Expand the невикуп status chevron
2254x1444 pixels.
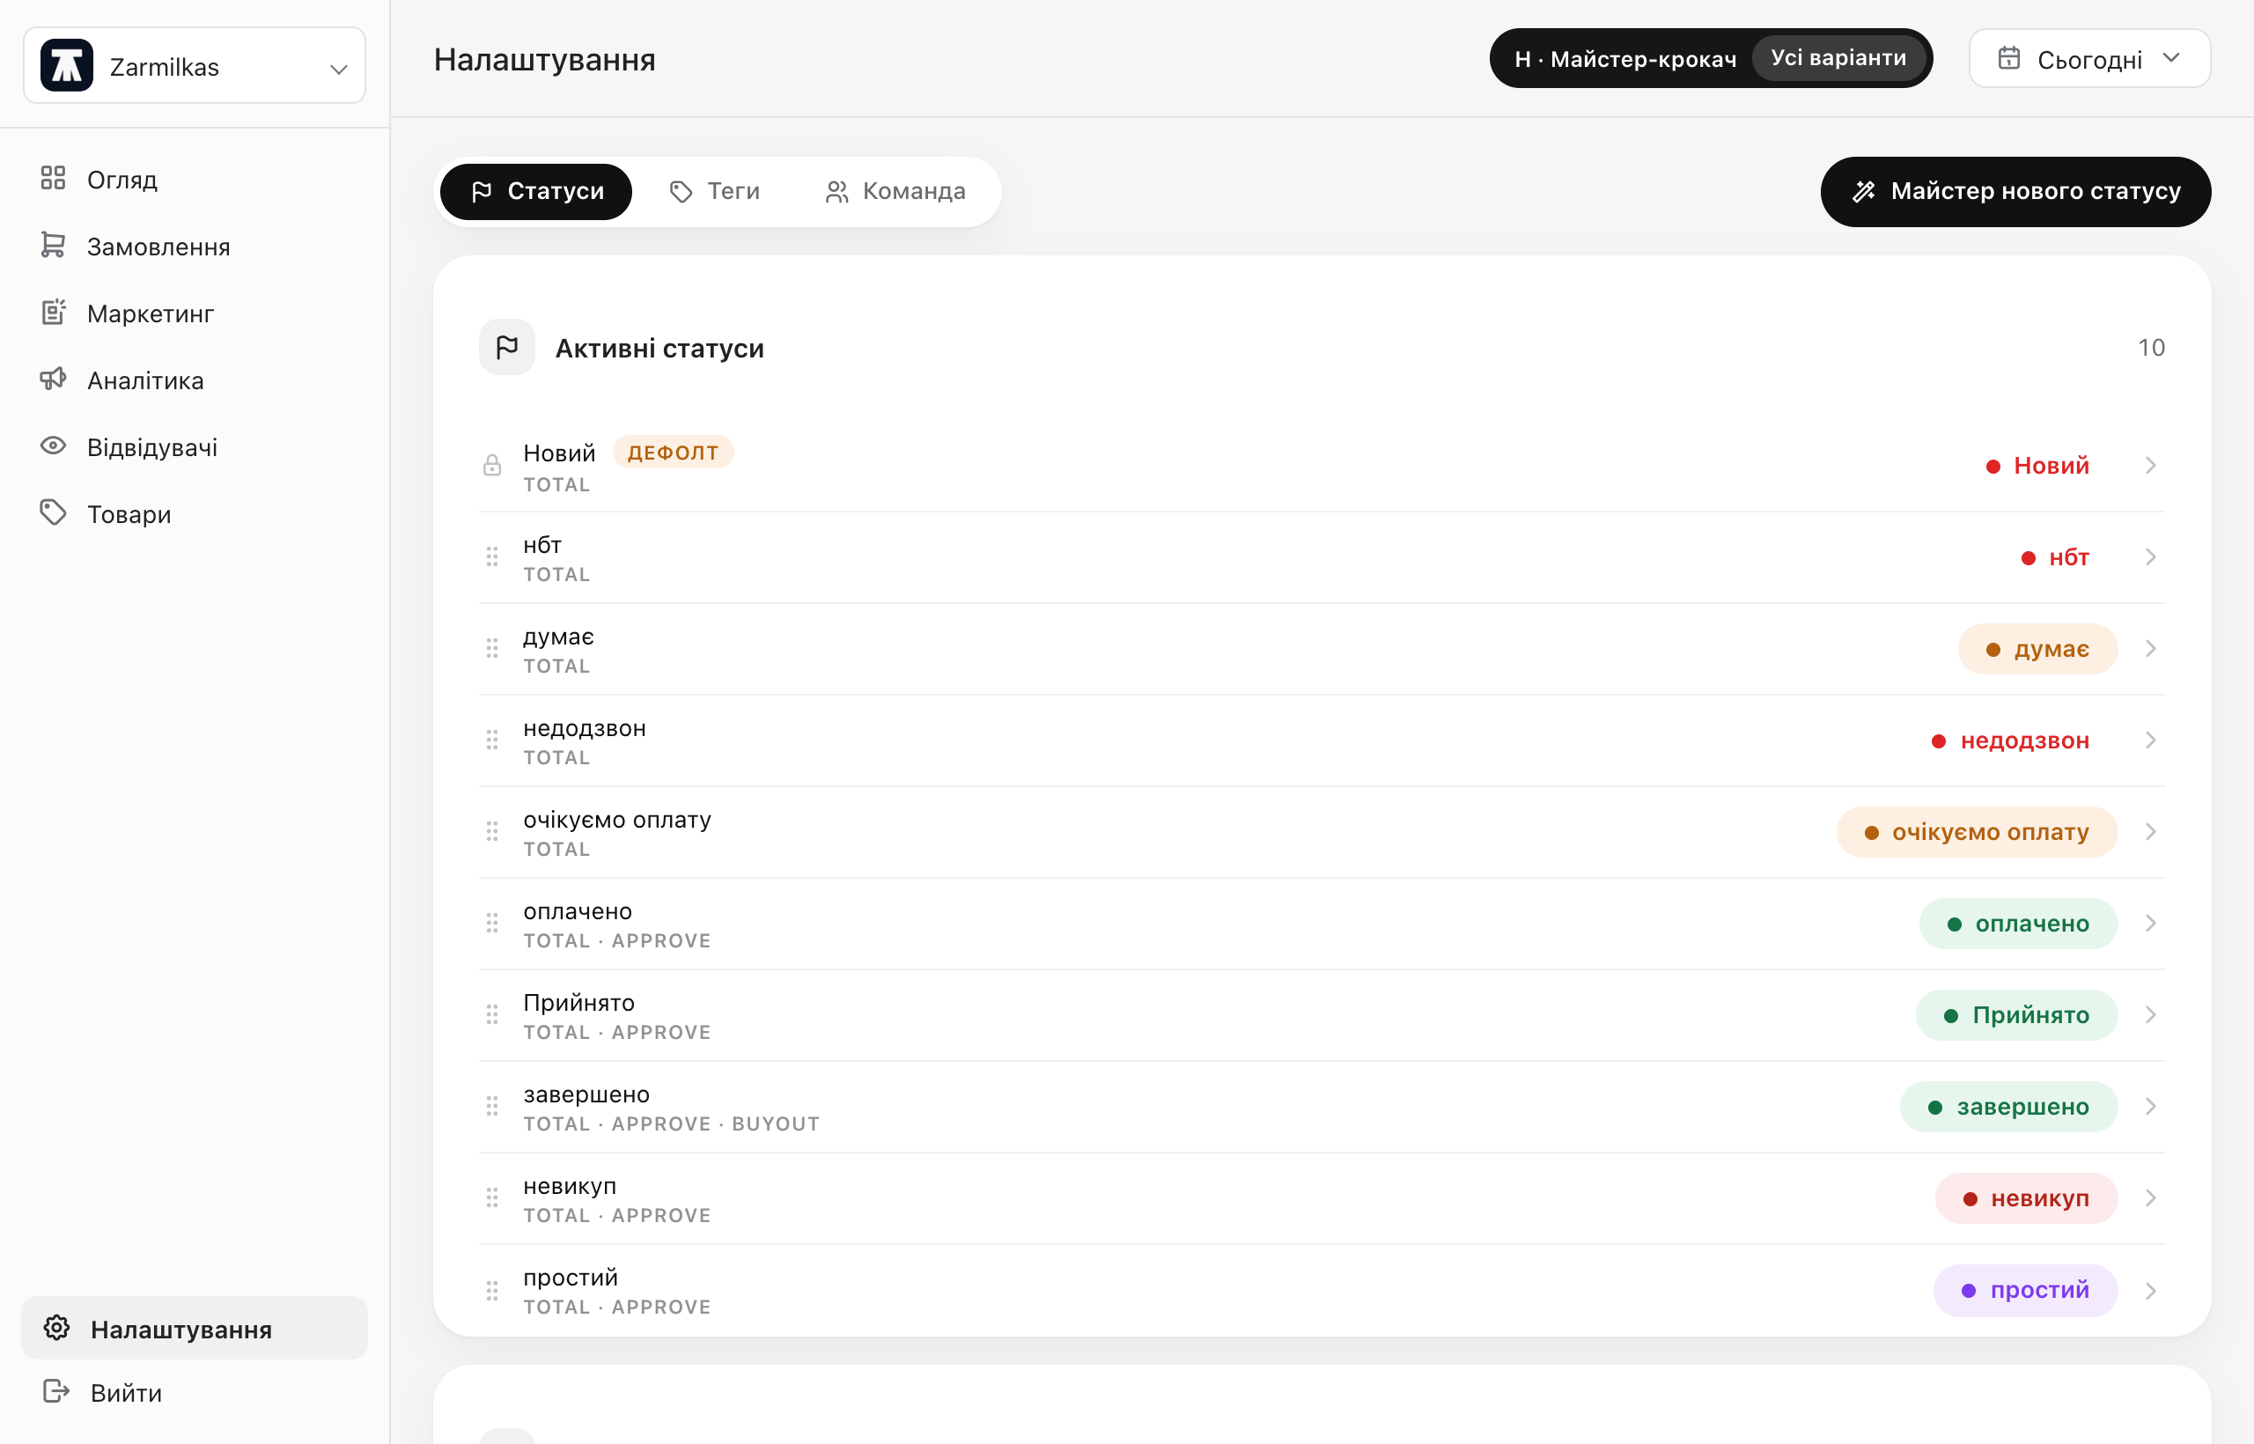tap(2151, 1198)
